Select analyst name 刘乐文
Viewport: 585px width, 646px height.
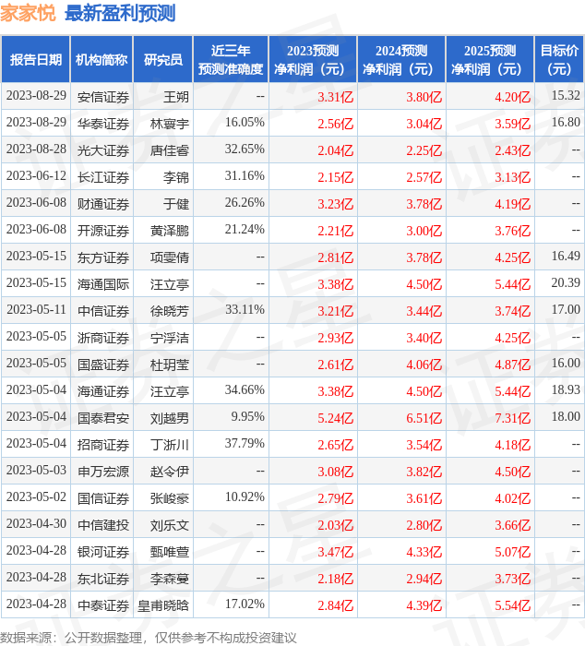click(170, 526)
